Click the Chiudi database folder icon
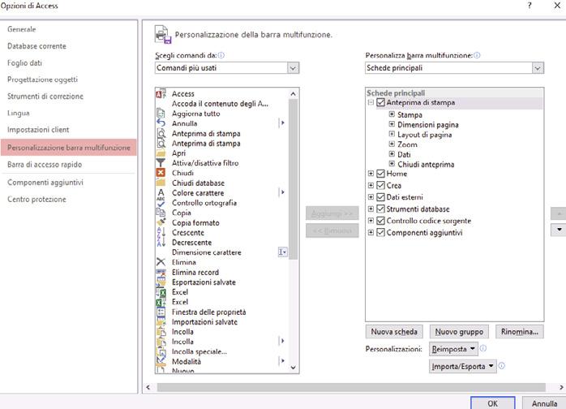This screenshot has width=566, height=409. coord(161,183)
